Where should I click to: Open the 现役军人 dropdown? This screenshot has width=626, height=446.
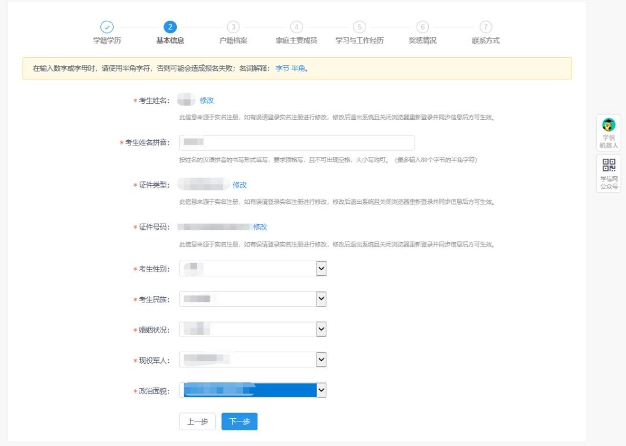tap(321, 359)
